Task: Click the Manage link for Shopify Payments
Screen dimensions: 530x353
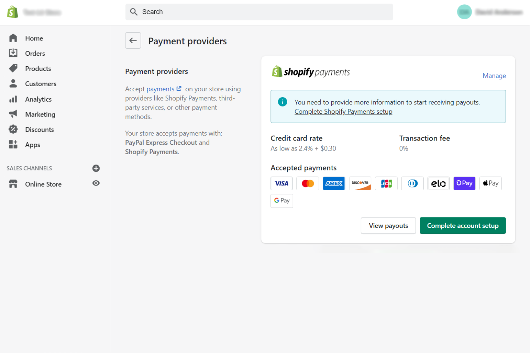Action: [x=494, y=75]
